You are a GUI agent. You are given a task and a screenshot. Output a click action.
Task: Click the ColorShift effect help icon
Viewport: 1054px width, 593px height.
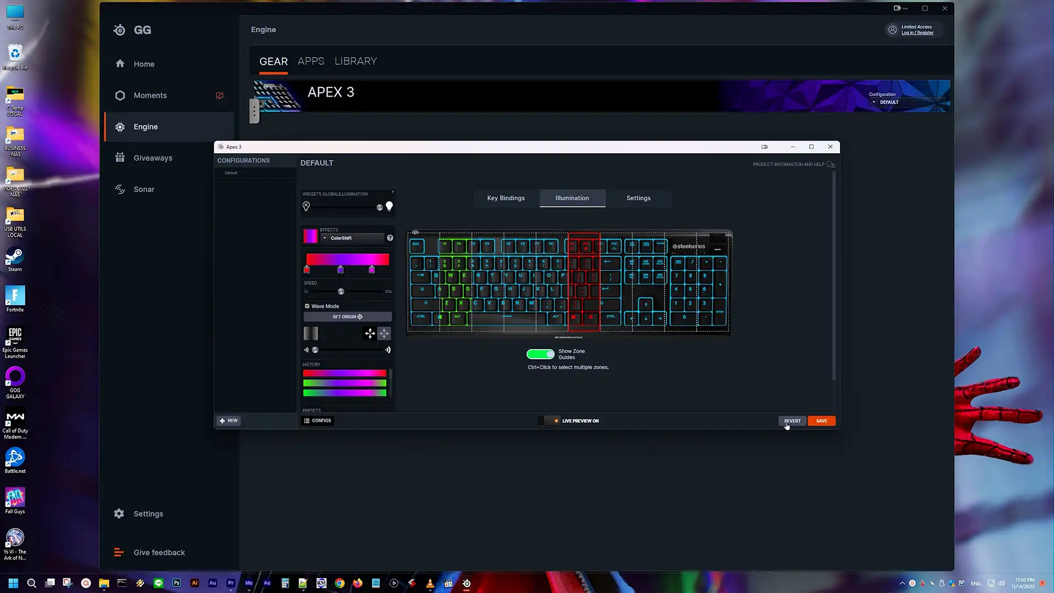click(x=390, y=238)
